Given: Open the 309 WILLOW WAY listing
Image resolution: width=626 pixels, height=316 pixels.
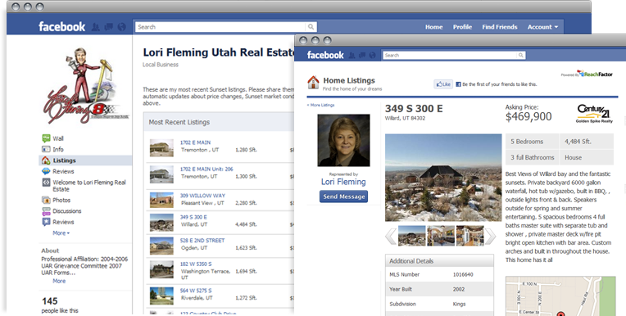Looking at the screenshot, I should click(202, 196).
